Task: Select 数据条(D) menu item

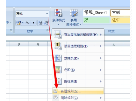Action: tap(78, 58)
